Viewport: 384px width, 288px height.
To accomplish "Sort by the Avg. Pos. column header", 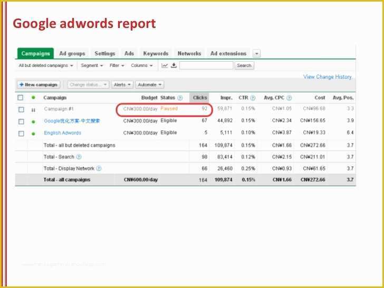I will pyautogui.click(x=343, y=98).
